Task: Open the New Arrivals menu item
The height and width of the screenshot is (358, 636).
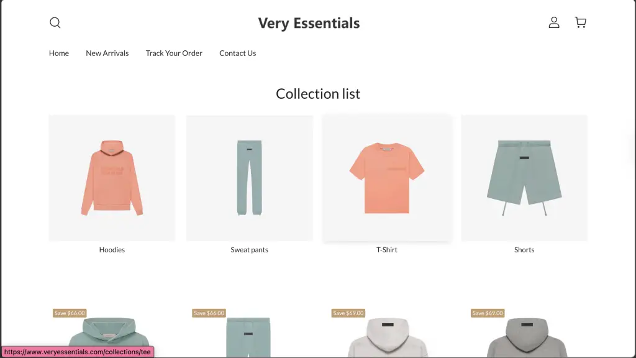Action: [x=107, y=53]
